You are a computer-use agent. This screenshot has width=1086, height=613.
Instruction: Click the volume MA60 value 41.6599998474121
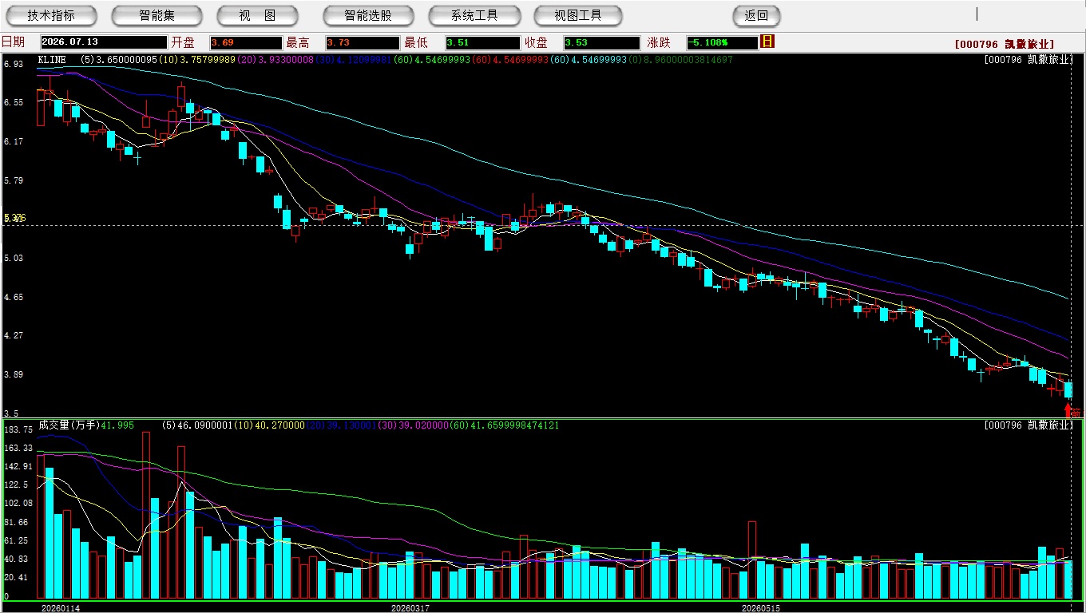[x=516, y=425]
